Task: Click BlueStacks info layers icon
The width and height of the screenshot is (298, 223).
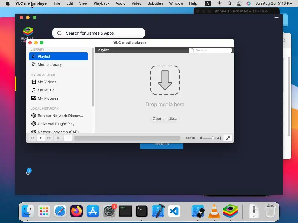Action: point(29,171)
